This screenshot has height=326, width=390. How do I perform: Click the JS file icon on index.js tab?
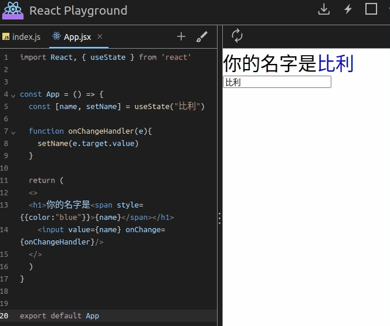[x=6, y=37]
